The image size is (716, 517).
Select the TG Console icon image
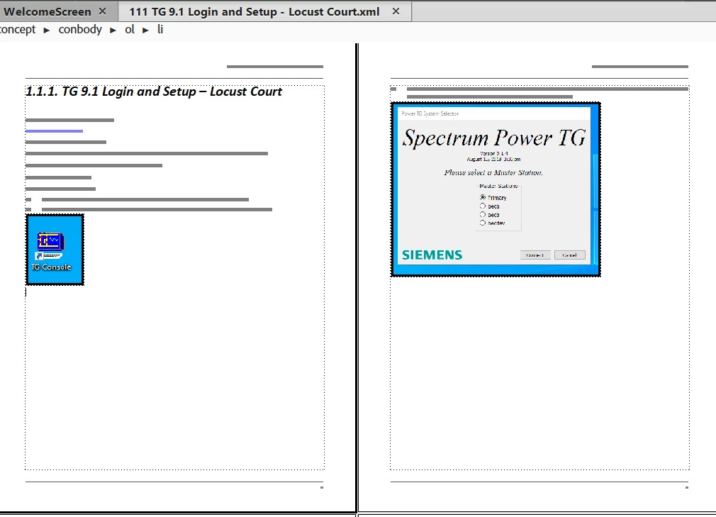55,250
